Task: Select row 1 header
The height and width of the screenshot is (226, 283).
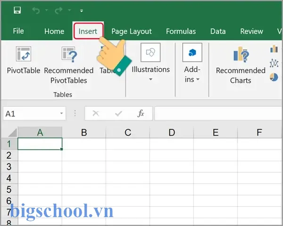Action: (x=9, y=144)
